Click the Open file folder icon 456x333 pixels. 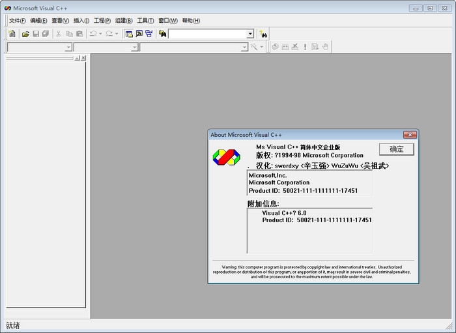(25, 34)
